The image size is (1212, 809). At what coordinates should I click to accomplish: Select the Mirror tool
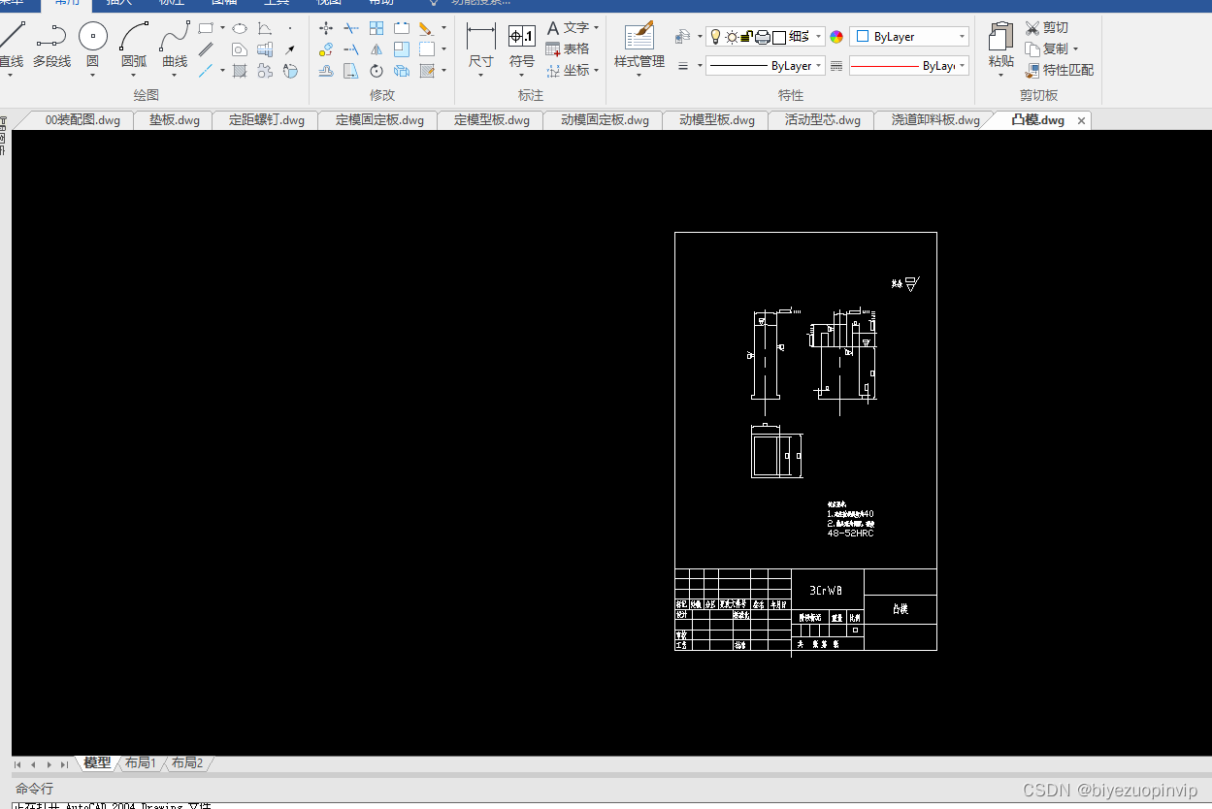[x=377, y=49]
